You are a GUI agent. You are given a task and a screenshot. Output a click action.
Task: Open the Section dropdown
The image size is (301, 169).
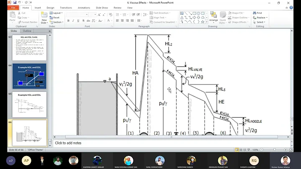pos(56,22)
